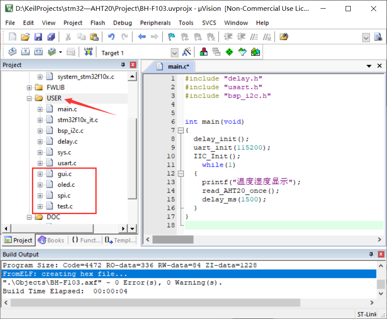This screenshot has height=319, width=387.
Task: Navigate backwards with blue left arrow
Action: pos(142,37)
